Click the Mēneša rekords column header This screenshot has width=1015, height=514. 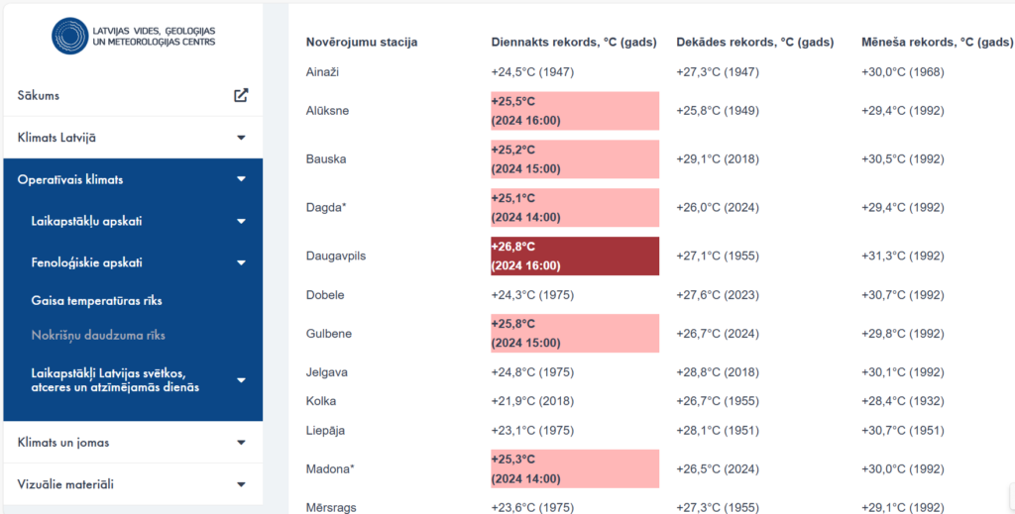pyautogui.click(x=937, y=43)
